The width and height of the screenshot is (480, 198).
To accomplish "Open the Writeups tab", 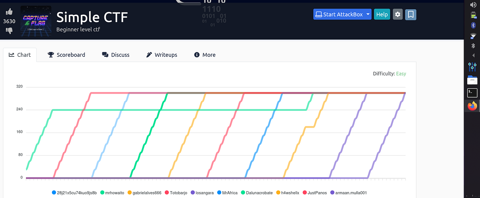I will tap(162, 55).
